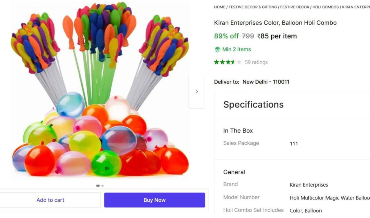Screen dimensions: 370x218
Task: Change delivery location New Delhi - 110011
Action: [266, 82]
